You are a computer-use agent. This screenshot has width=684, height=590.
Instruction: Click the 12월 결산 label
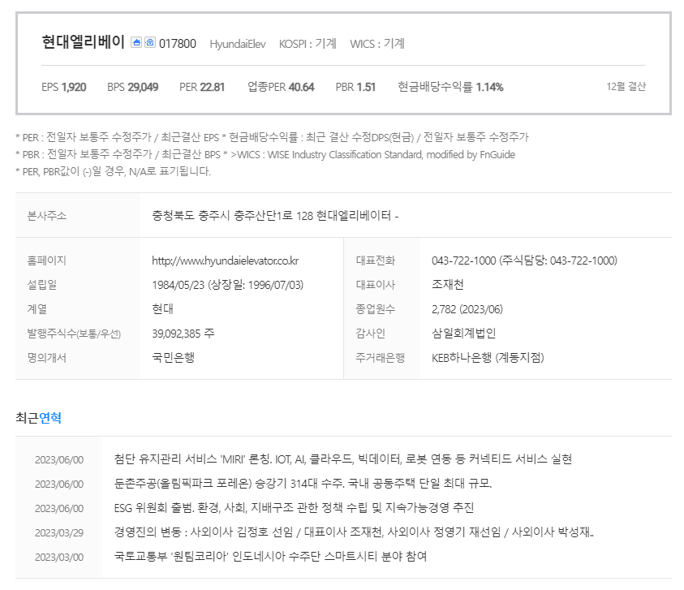pyautogui.click(x=626, y=86)
